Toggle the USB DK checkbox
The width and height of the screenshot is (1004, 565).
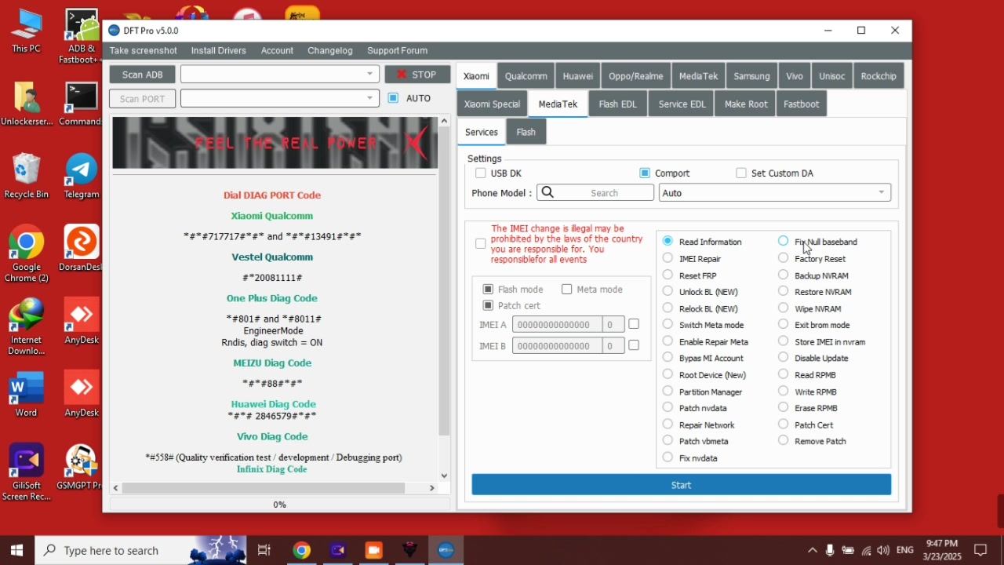point(481,173)
